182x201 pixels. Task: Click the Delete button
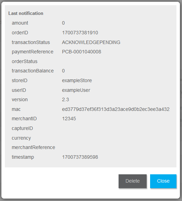pyautogui.click(x=132, y=181)
